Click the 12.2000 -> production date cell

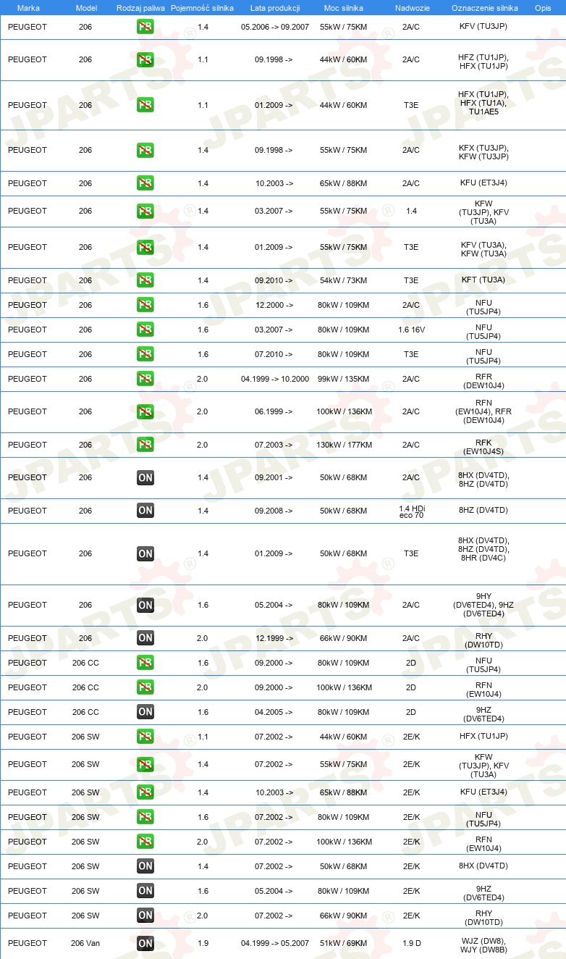[274, 305]
